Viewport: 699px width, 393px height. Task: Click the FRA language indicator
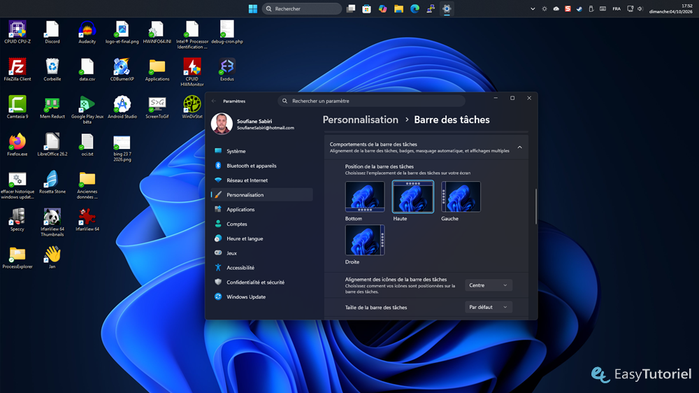(617, 9)
